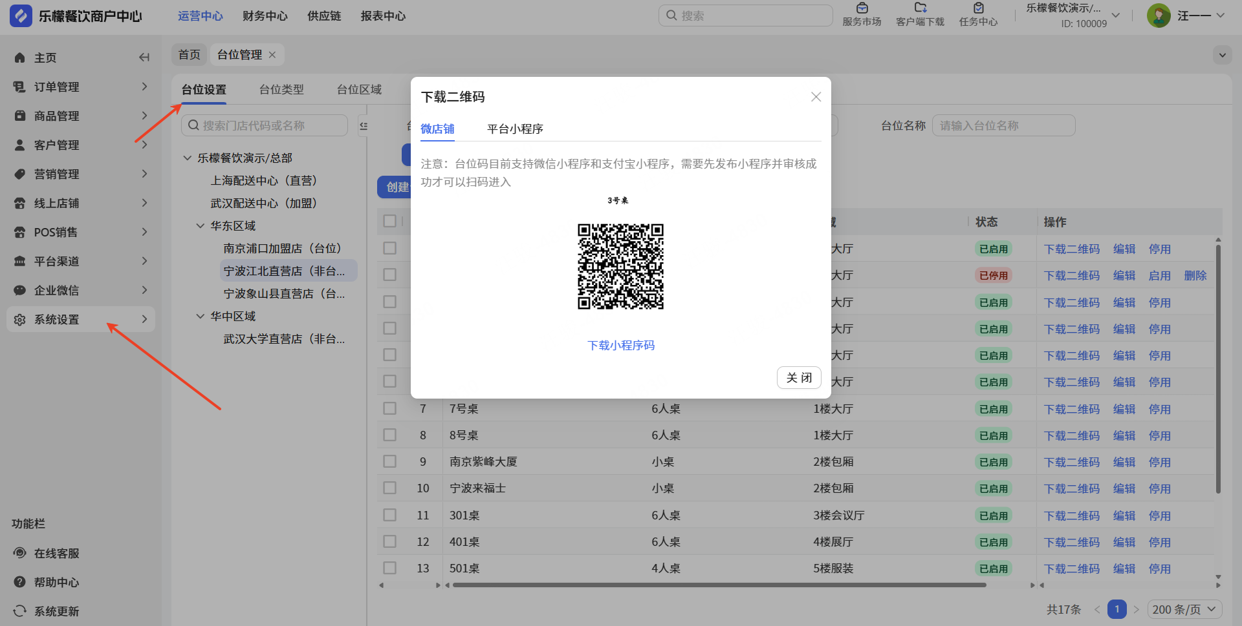Viewport: 1242px width, 626px height.
Task: Click 下载二维码 for the 501桌 row
Action: click(1072, 569)
